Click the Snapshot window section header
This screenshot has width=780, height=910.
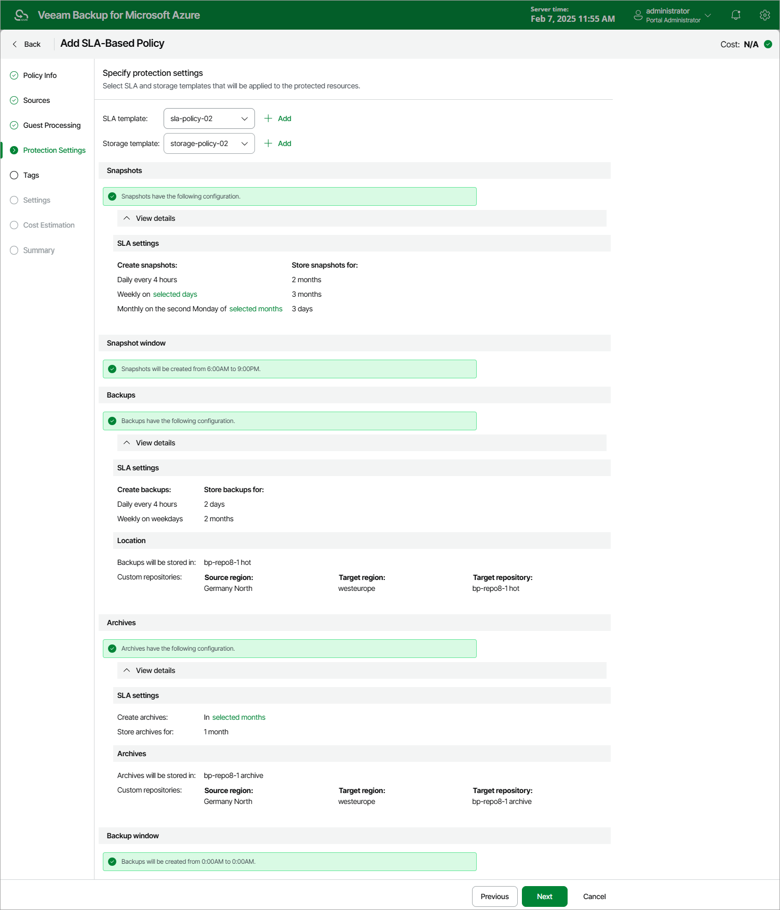coord(355,343)
